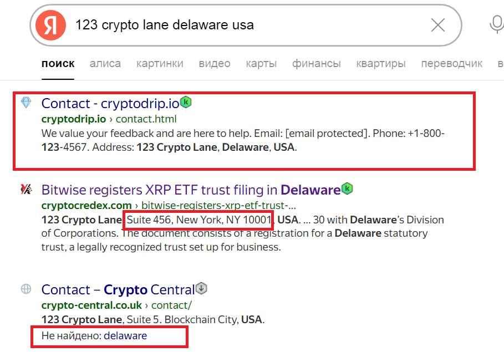Viewport: 504px width, 352px height.
Task: Click the green badge beside cryptodrip.io title
Action: 187,102
